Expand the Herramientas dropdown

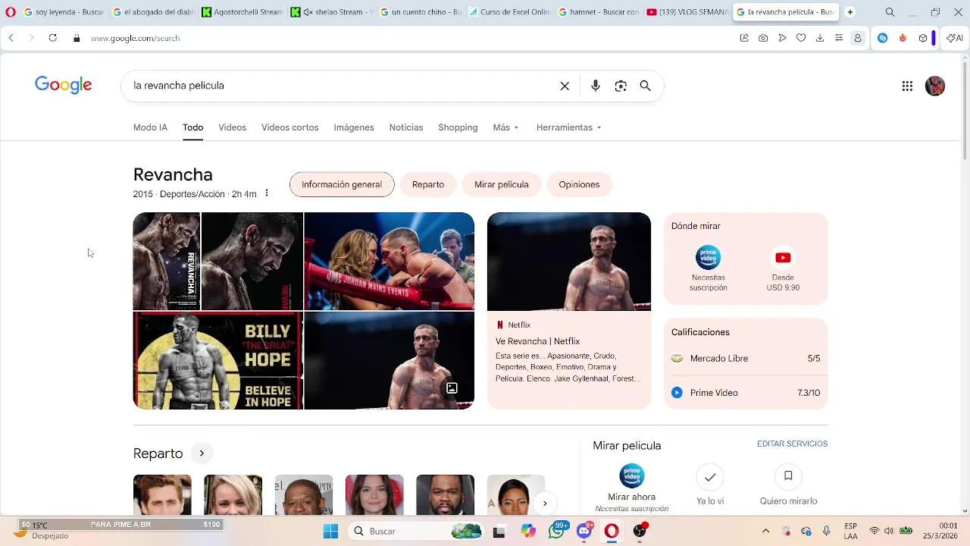click(568, 127)
